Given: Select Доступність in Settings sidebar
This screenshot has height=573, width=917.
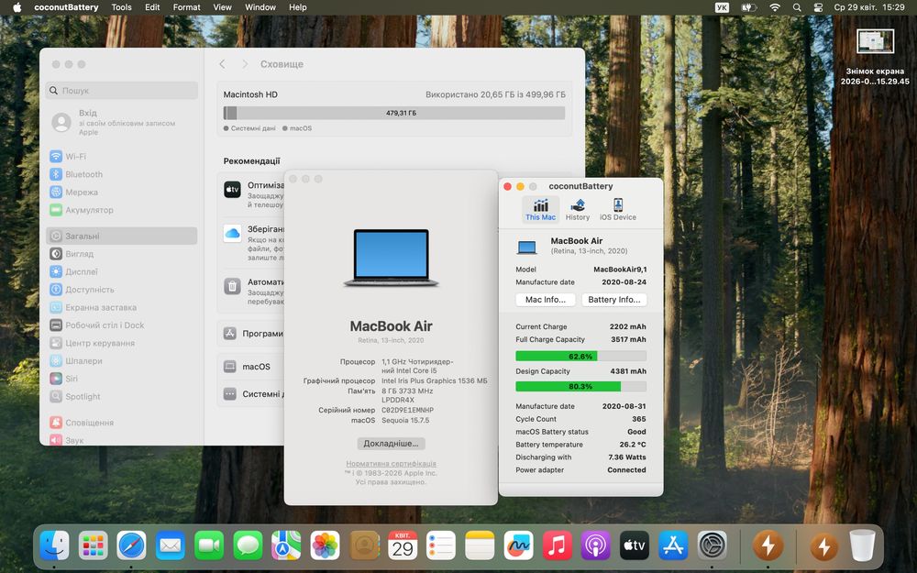Looking at the screenshot, I should coord(122,290).
